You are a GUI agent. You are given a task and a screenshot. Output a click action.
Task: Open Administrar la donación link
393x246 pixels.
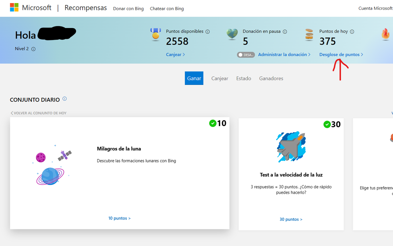(284, 54)
